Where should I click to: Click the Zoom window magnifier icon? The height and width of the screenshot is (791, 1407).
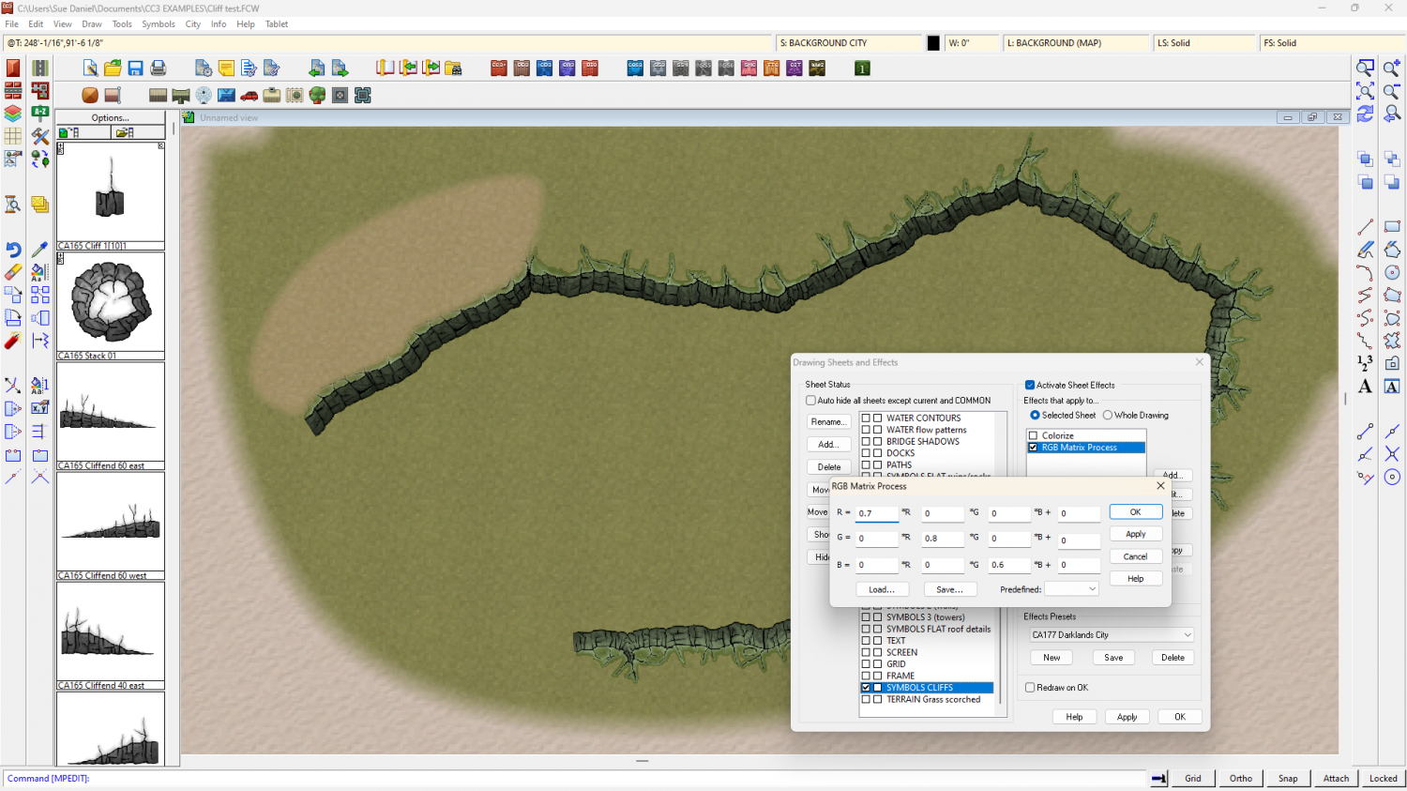(1365, 68)
